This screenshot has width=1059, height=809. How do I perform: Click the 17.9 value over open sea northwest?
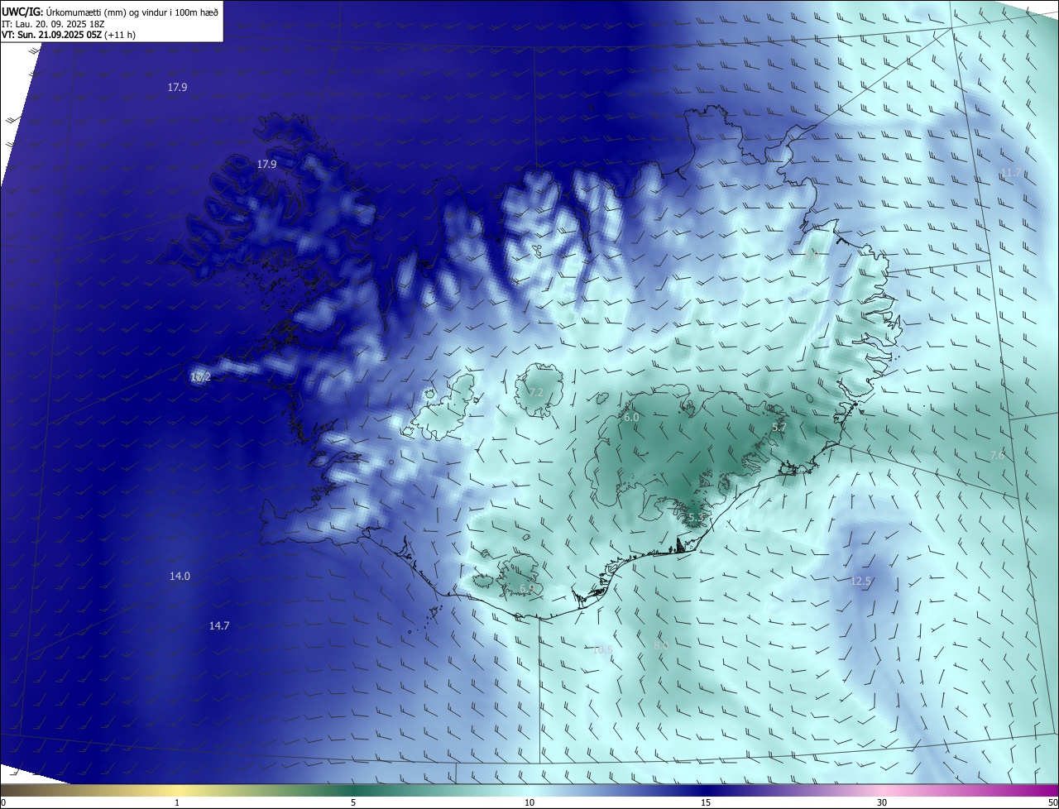point(177,87)
